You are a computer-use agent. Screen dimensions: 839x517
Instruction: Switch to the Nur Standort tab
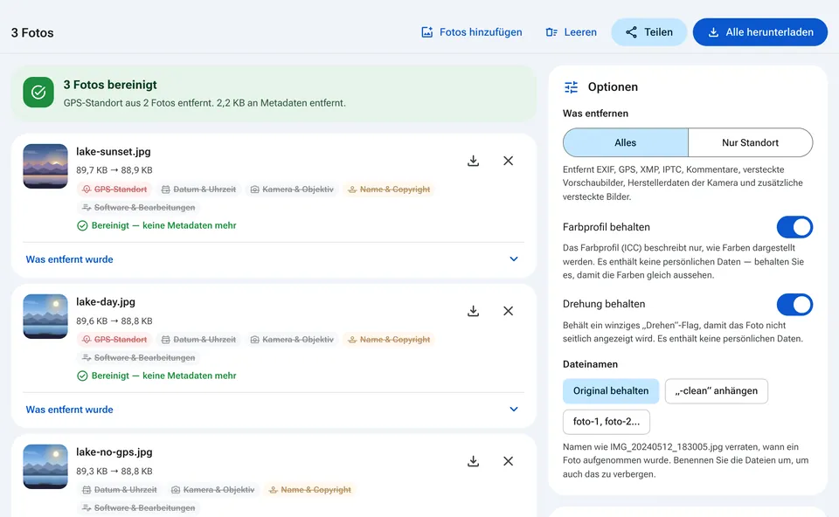pyautogui.click(x=750, y=142)
